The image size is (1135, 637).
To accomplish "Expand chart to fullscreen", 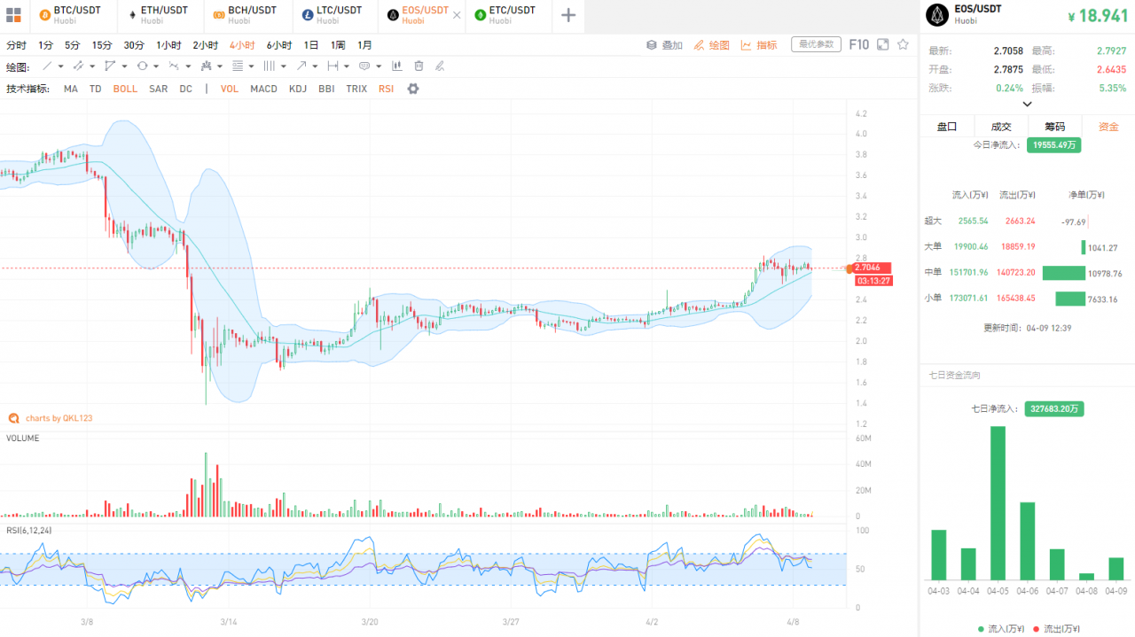I will pos(882,44).
